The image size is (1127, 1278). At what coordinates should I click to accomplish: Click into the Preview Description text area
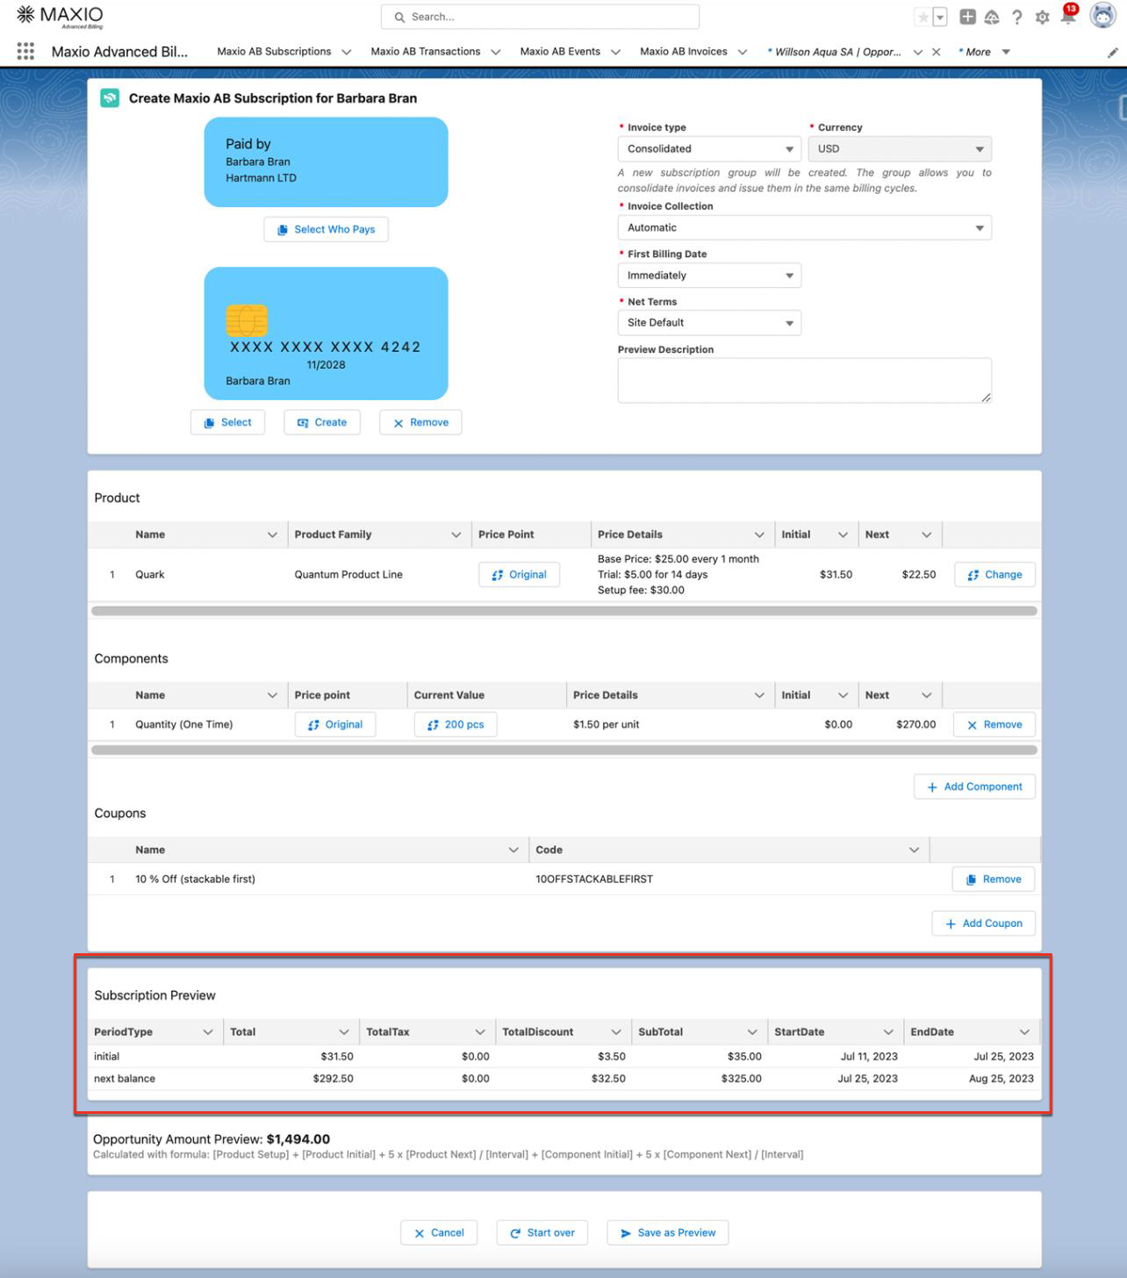804,380
